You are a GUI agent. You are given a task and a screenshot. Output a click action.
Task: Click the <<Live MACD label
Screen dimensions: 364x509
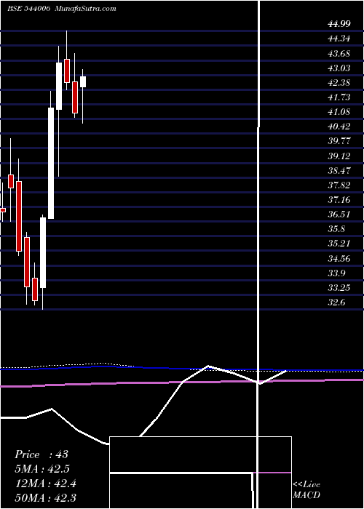point(306,489)
